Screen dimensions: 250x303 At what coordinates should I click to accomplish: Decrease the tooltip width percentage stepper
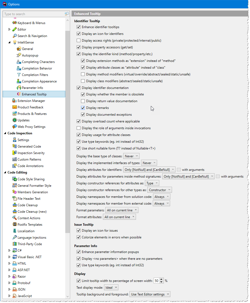click(161, 282)
